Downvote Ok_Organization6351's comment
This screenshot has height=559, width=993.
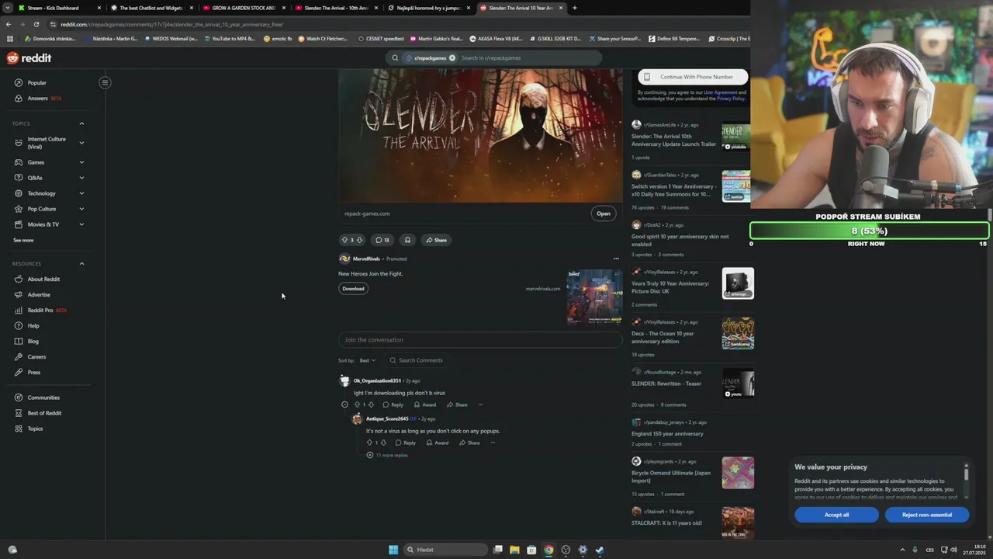tap(371, 404)
